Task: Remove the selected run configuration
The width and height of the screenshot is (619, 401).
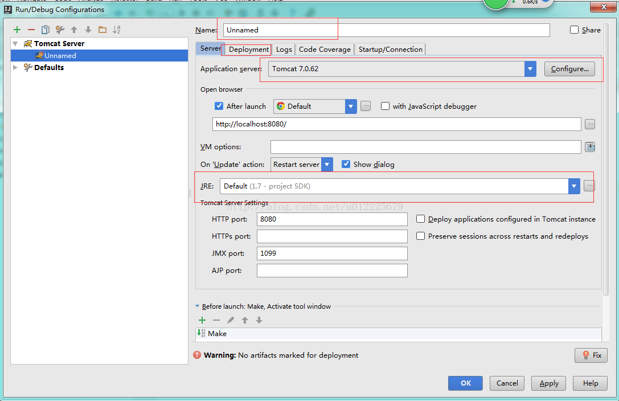Action: [31, 30]
